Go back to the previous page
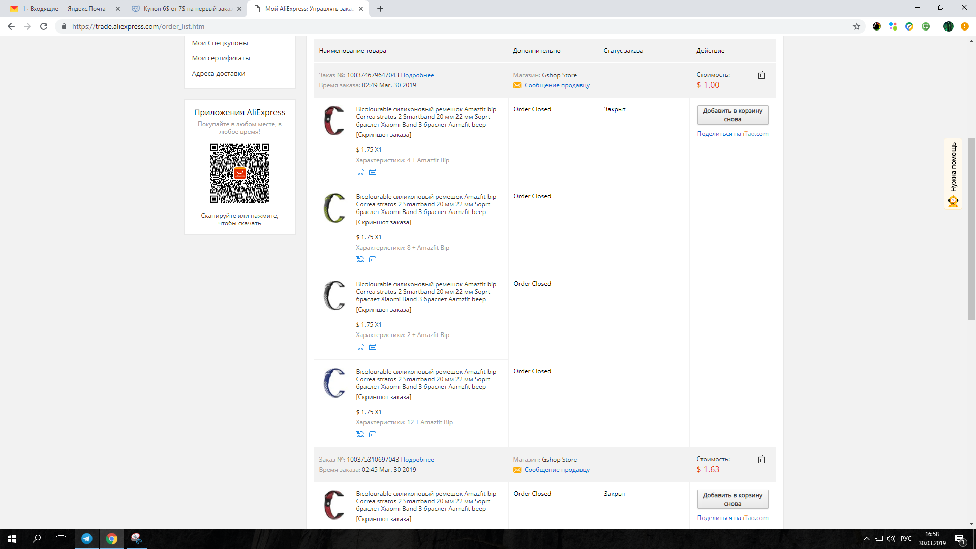The height and width of the screenshot is (549, 976). pyautogui.click(x=11, y=26)
